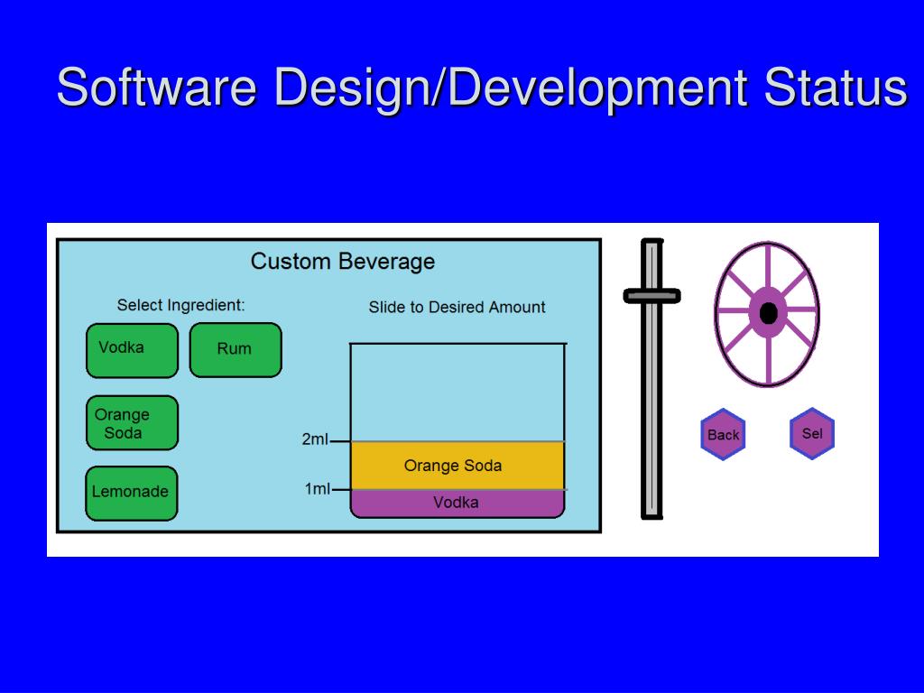Hit the purple hexagonal Sel button
Image resolution: width=924 pixels, height=693 pixels.
pyautogui.click(x=812, y=434)
